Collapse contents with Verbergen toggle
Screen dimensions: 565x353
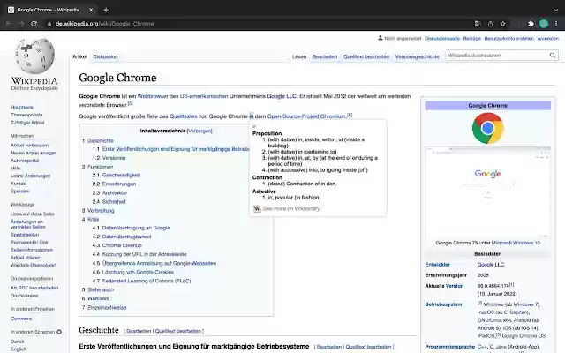click(200, 131)
